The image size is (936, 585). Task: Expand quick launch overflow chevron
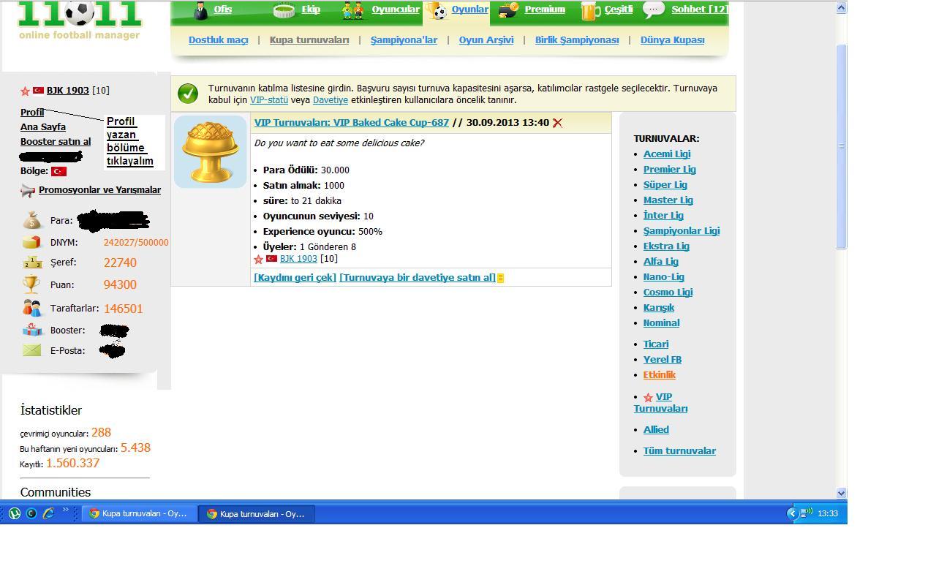coord(65,510)
